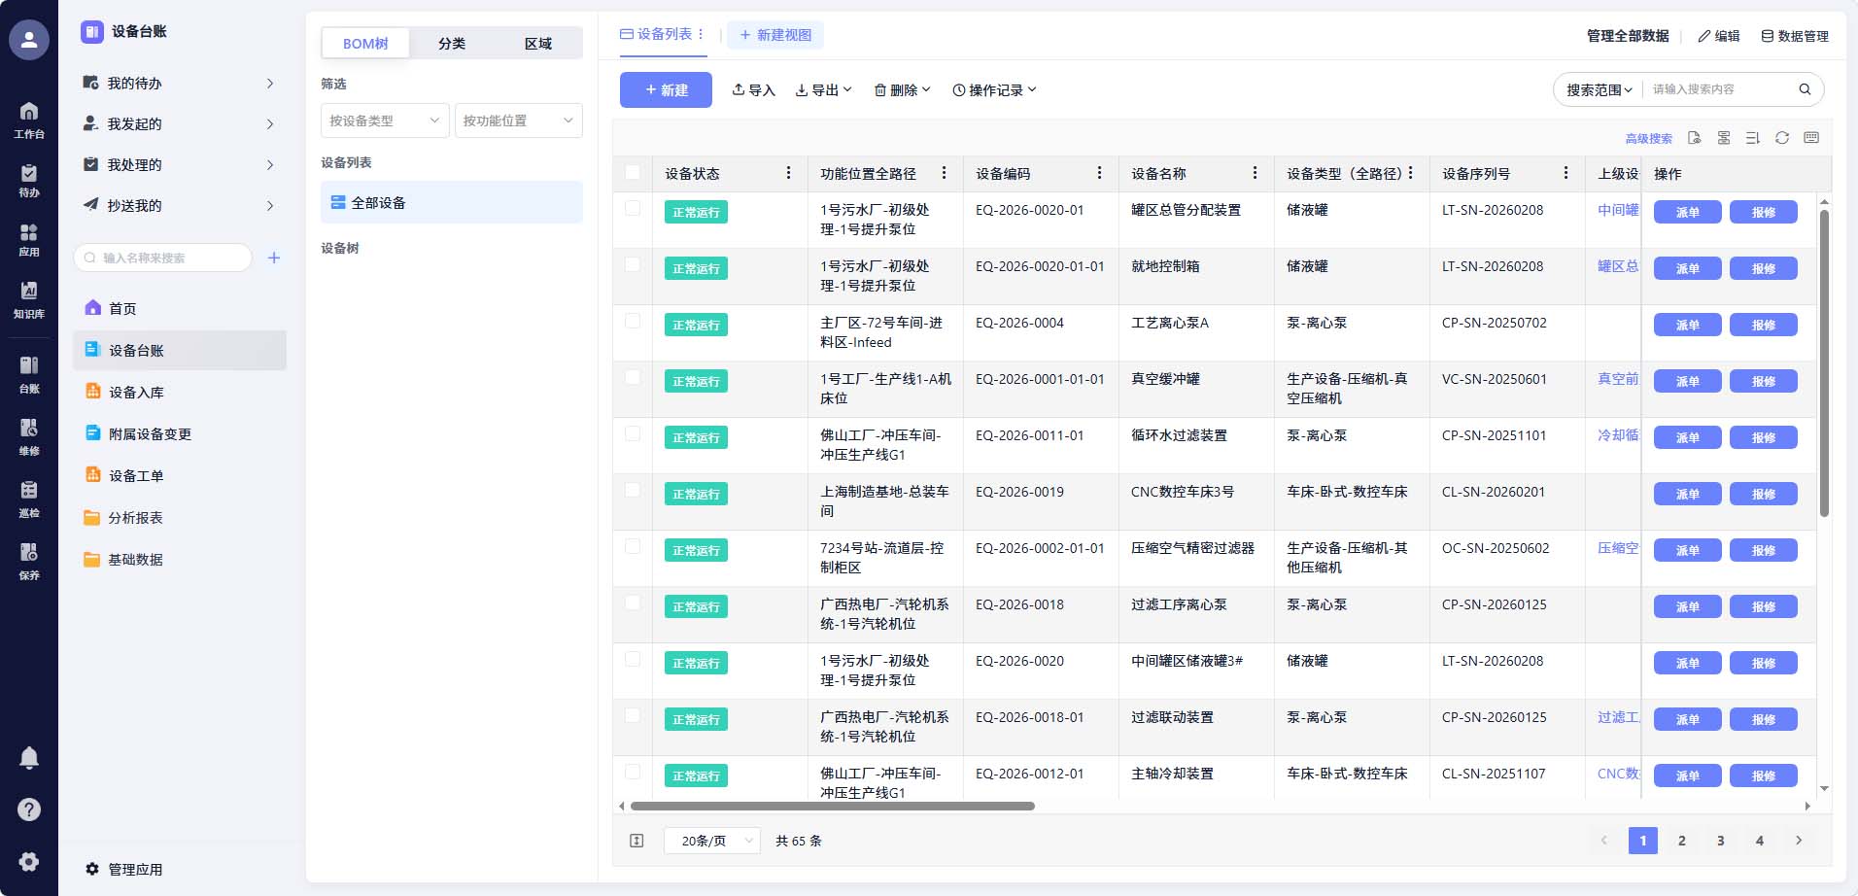Check the row EQ-2026-0018 checkbox

(x=633, y=603)
